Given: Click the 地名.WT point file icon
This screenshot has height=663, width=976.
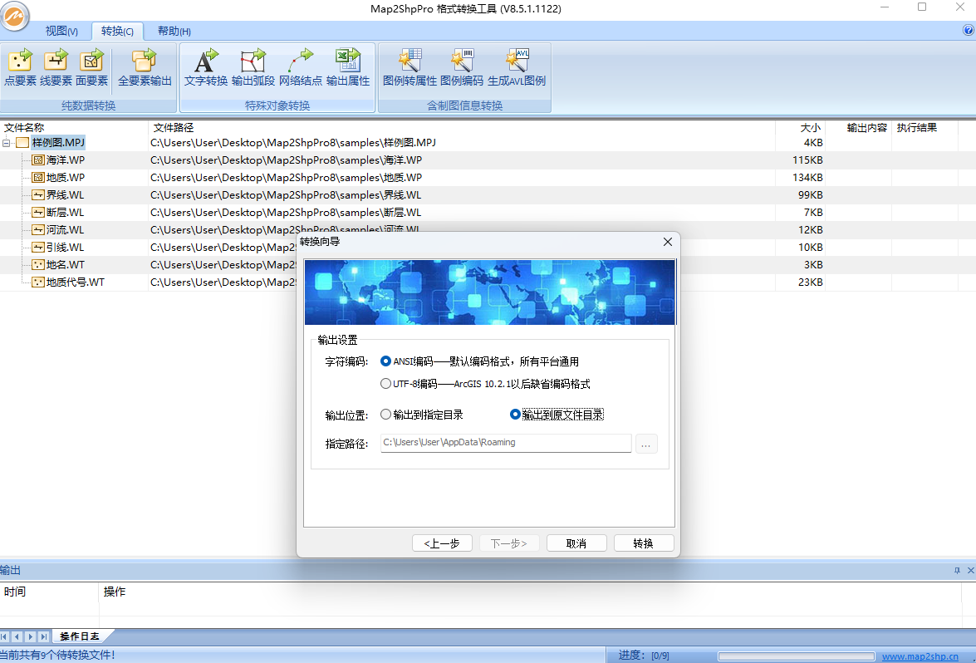Looking at the screenshot, I should 38,264.
